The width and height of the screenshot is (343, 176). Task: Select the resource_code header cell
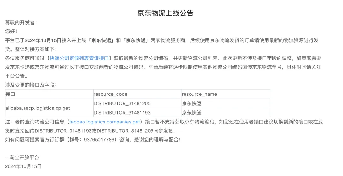[x=138, y=94]
